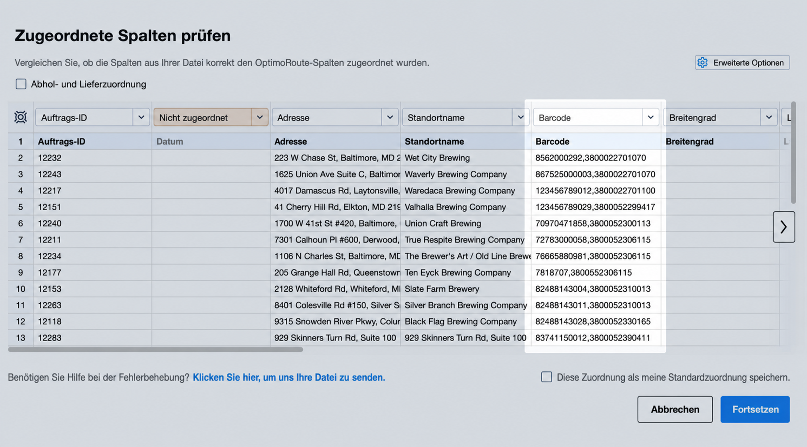
Task: Click address 7301 Calhoun Pl #600, Derwood
Action: click(335, 240)
